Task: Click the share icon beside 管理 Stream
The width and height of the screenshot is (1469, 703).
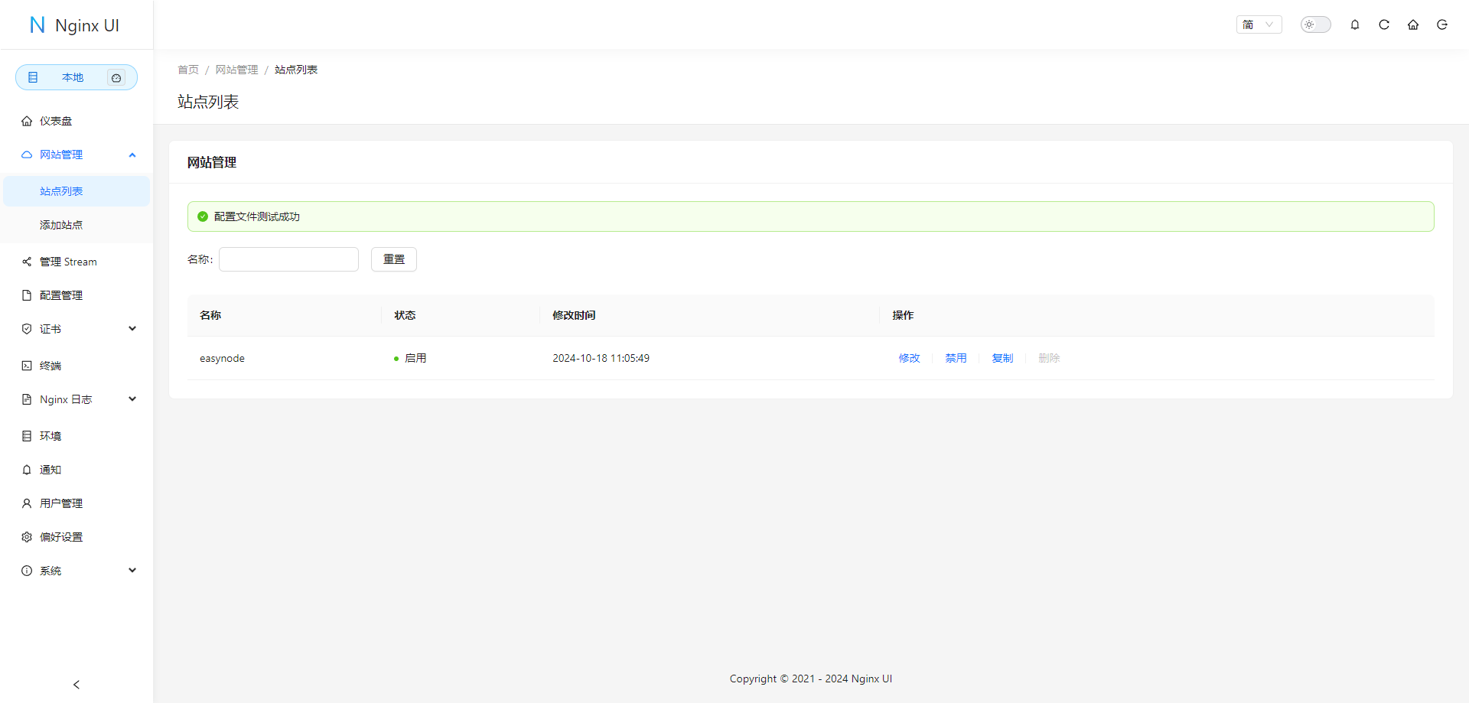Action: [x=27, y=262]
